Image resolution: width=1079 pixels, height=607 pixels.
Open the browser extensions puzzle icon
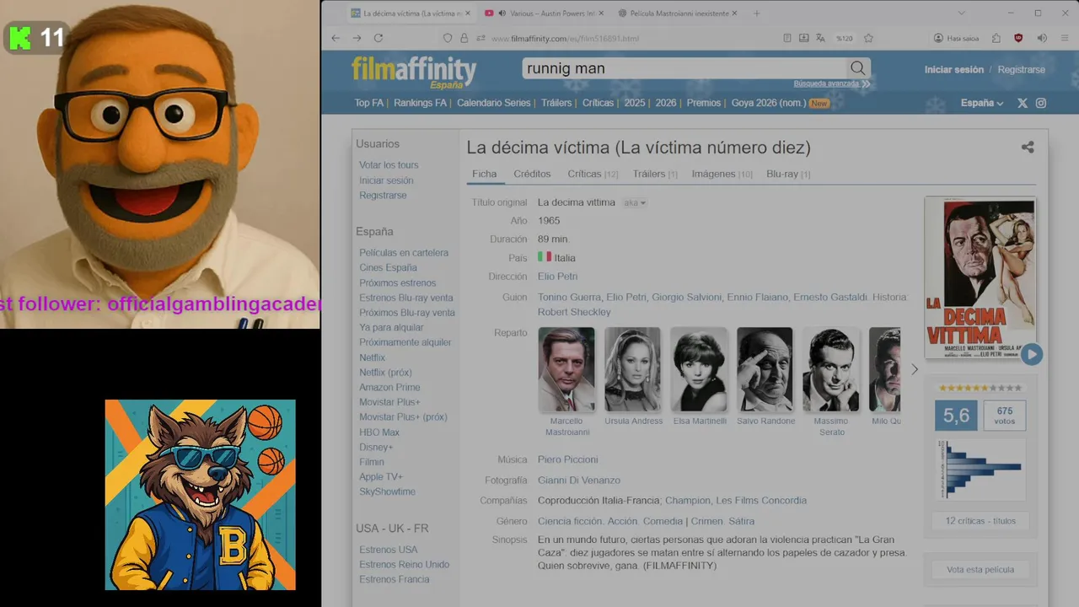click(996, 38)
